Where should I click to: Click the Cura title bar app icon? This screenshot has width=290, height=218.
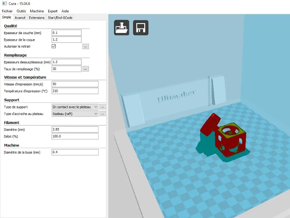4,3
